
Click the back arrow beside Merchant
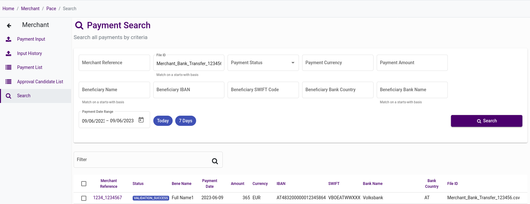tap(9, 25)
